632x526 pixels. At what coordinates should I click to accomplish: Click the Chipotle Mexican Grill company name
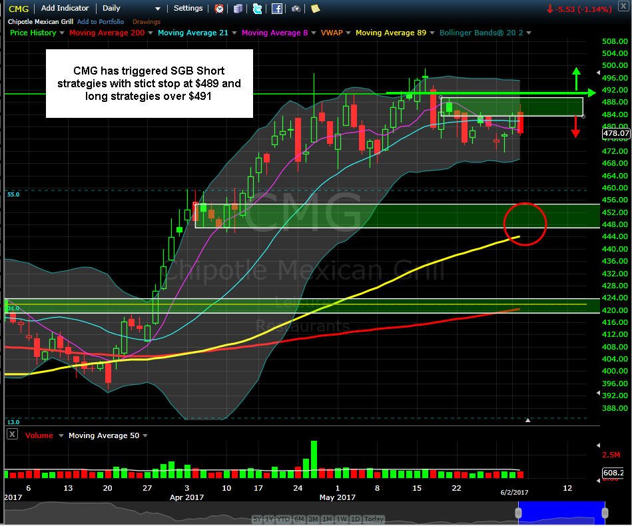pyautogui.click(x=41, y=22)
